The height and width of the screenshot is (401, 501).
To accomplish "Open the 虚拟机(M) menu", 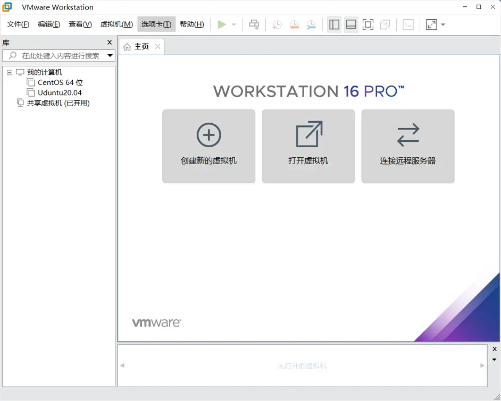I will point(116,24).
